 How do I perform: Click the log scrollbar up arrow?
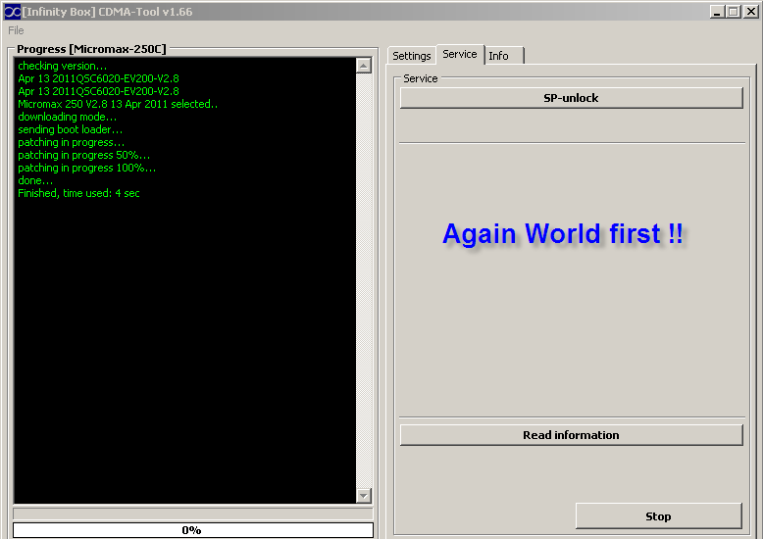tap(364, 66)
